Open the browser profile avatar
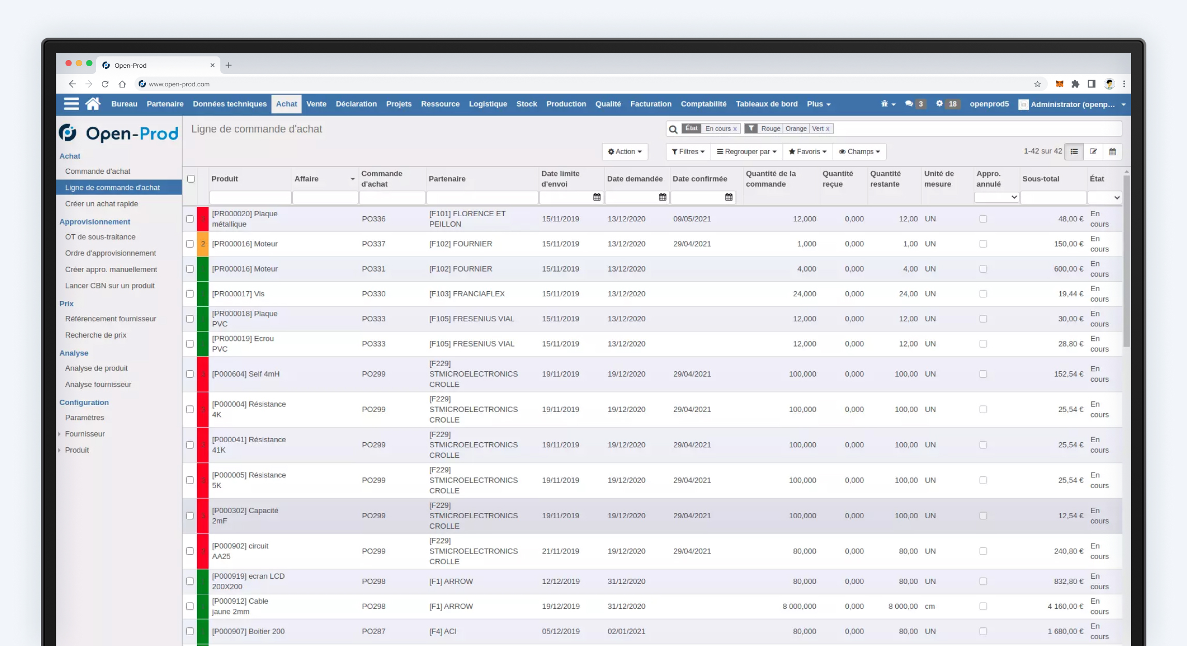Viewport: 1187px width, 646px height. tap(1109, 84)
